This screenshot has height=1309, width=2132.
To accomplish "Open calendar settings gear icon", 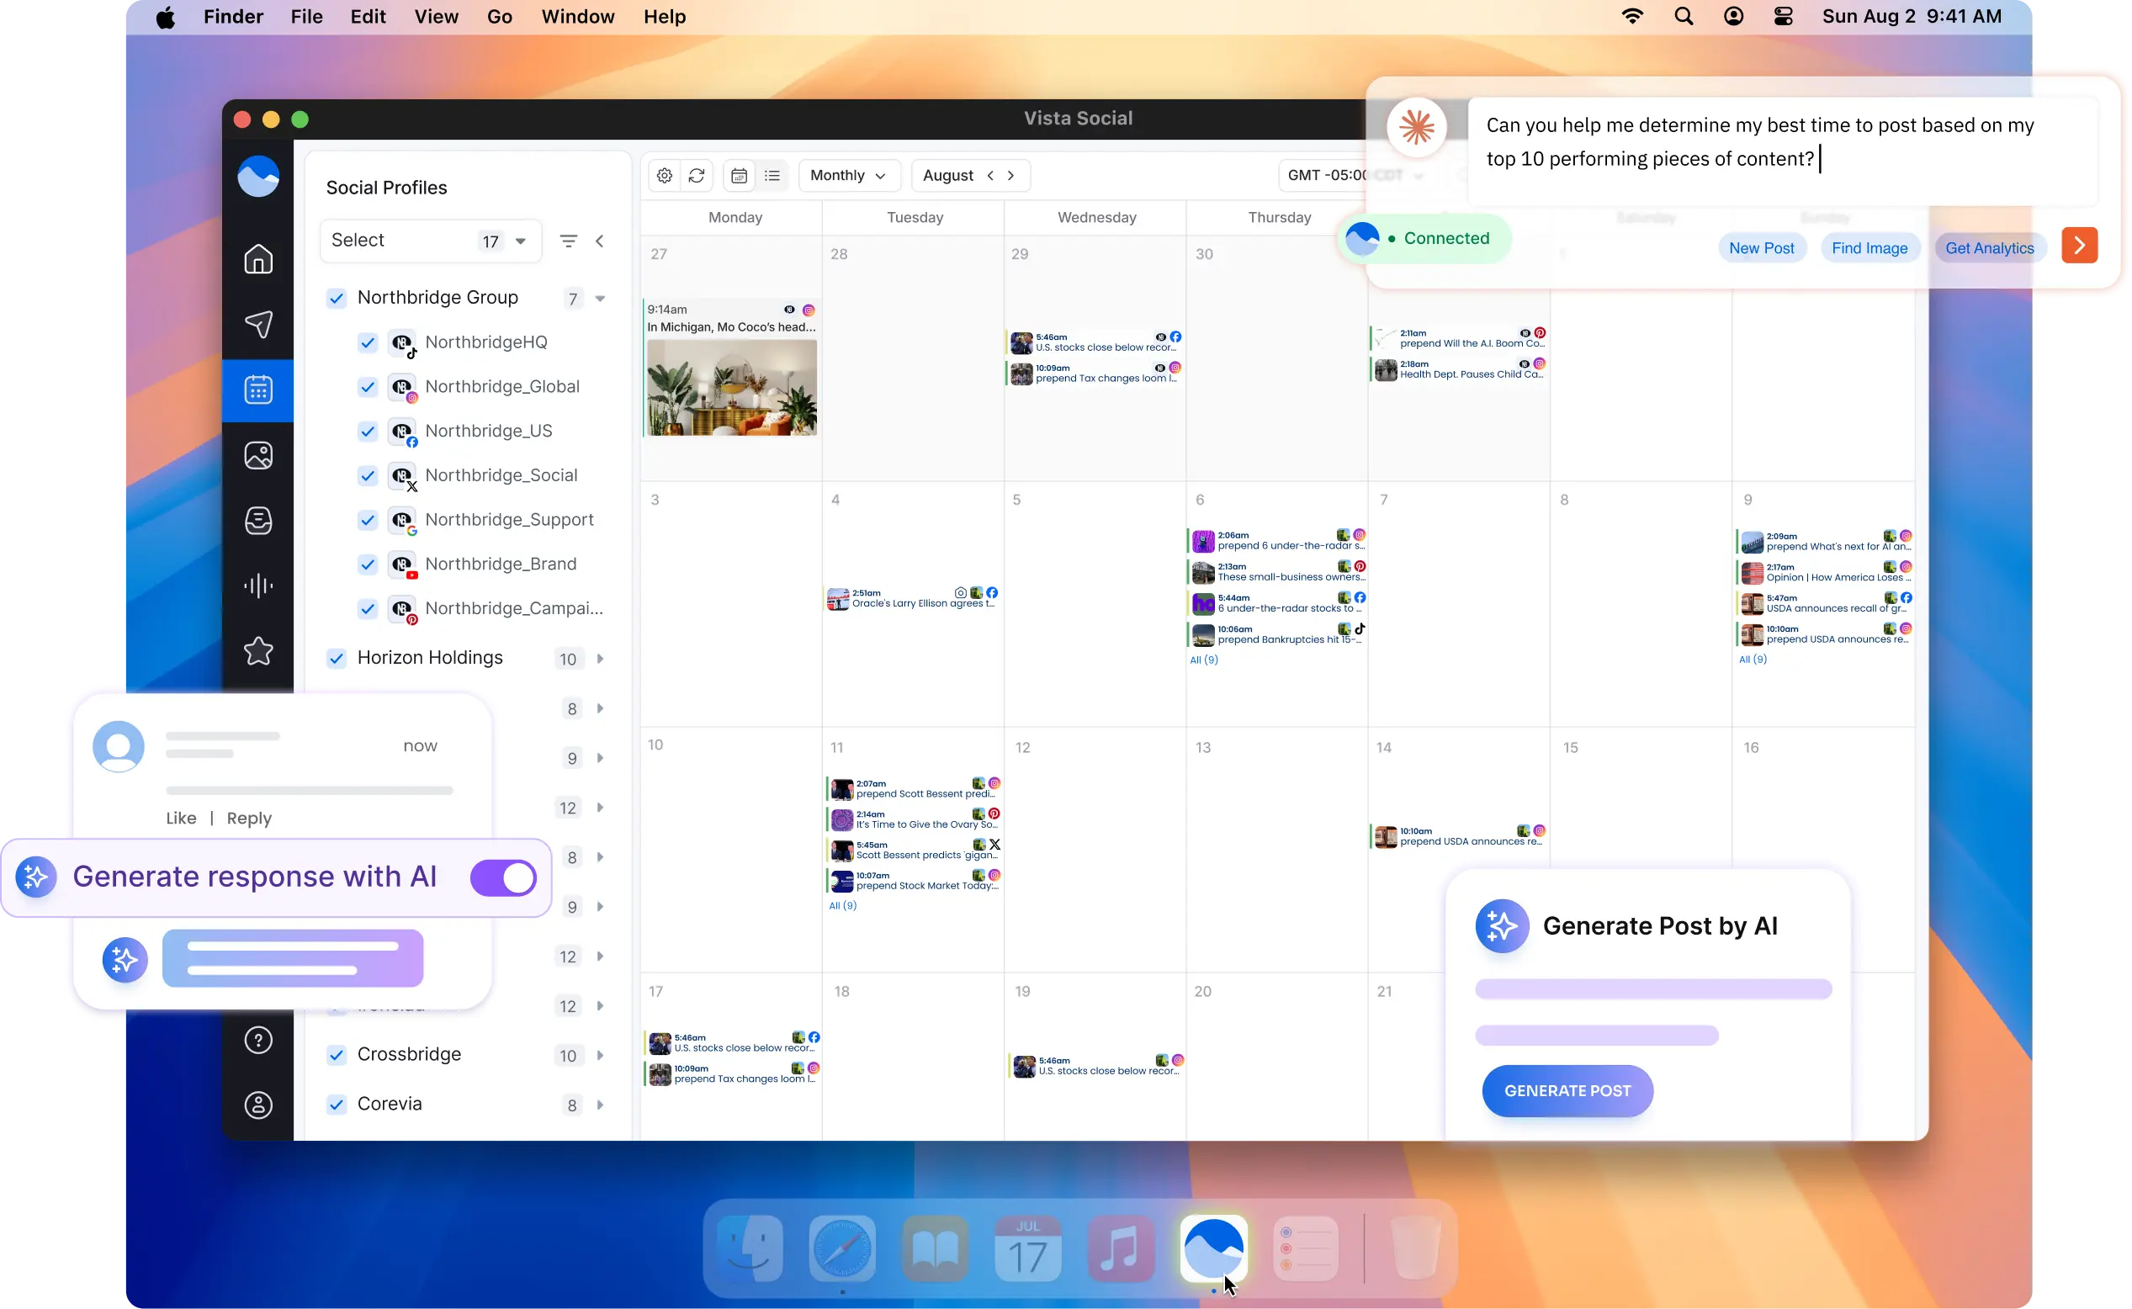I will click(x=664, y=175).
